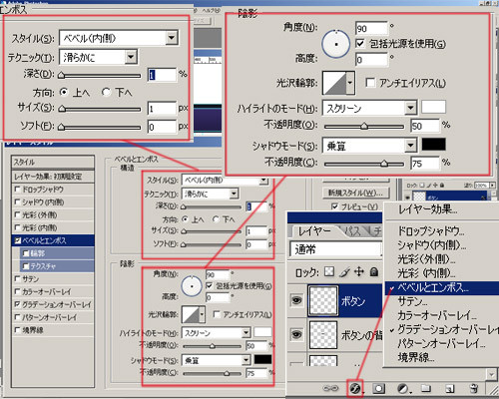499x399 pixels.
Task: Click the 光沢輪郭 contour thumbnail in the enlarged callout
Action: pos(334,83)
